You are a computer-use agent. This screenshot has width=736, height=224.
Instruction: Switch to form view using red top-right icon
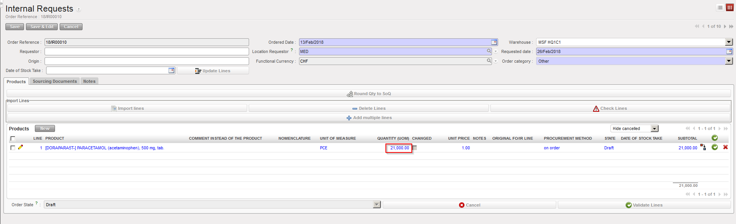pyautogui.click(x=729, y=7)
